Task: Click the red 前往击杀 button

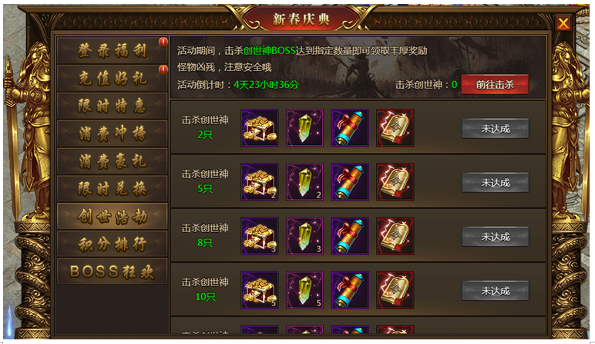Action: coord(495,84)
